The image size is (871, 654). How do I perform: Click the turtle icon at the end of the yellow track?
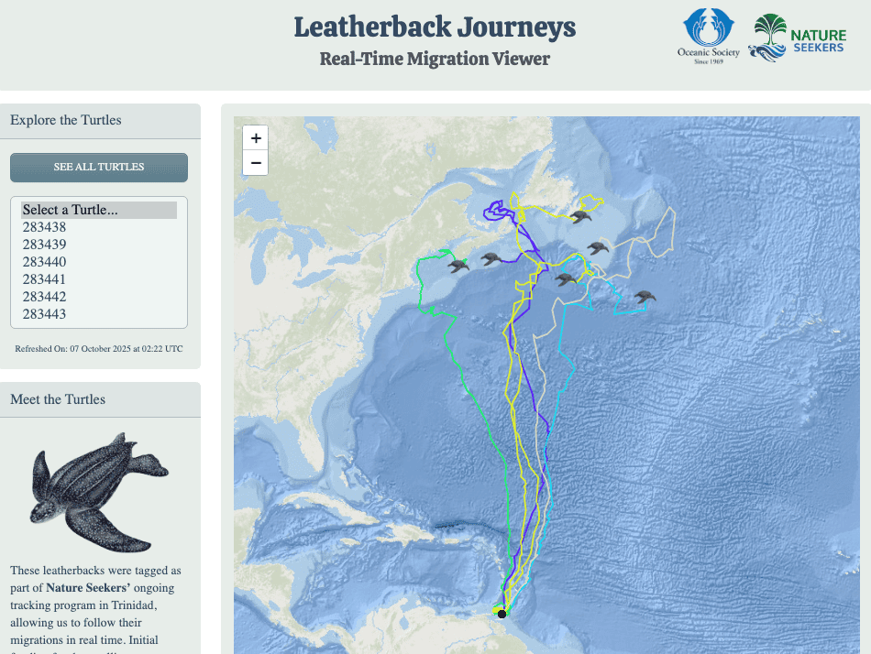coord(580,216)
